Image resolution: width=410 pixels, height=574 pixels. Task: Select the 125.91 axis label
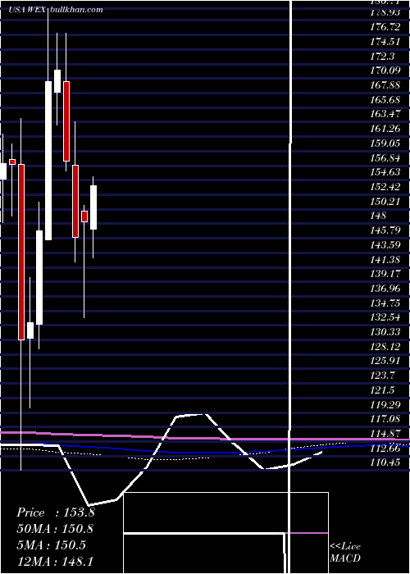click(x=385, y=361)
